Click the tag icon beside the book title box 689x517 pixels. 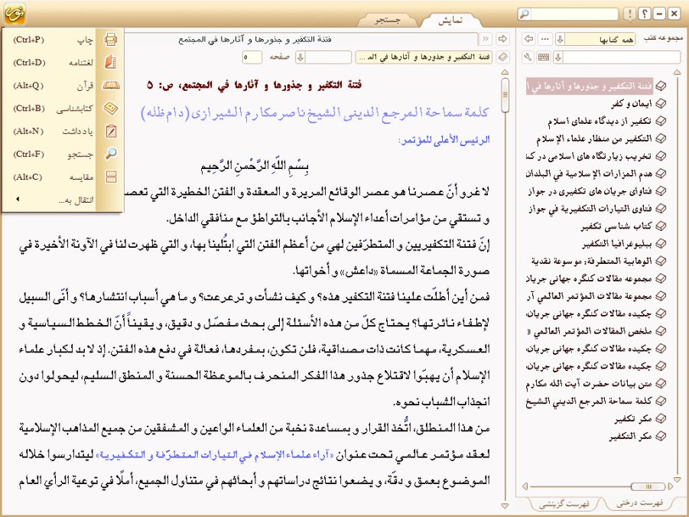[x=502, y=57]
